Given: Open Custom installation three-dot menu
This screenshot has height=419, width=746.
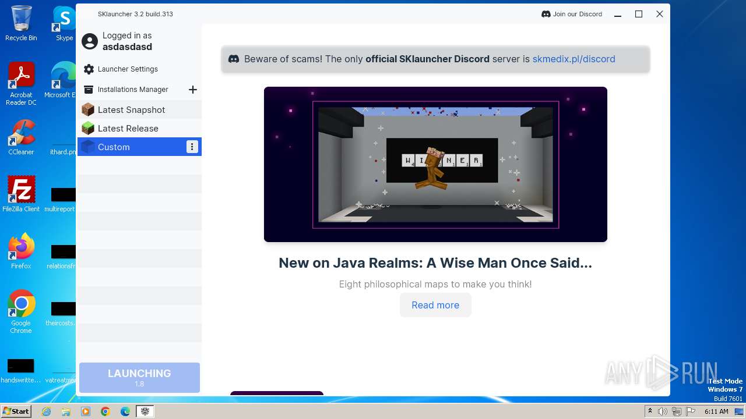Looking at the screenshot, I should [192, 147].
